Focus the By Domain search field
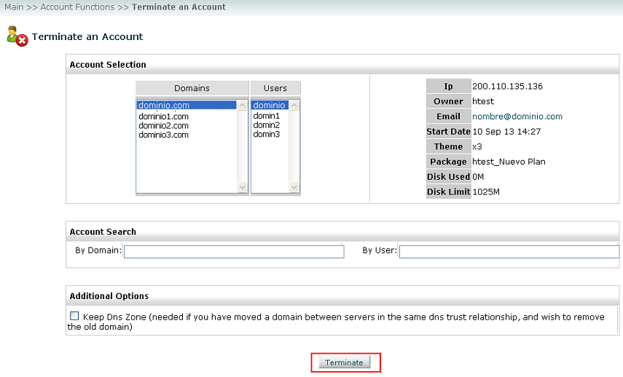The image size is (623, 377). coord(234,252)
